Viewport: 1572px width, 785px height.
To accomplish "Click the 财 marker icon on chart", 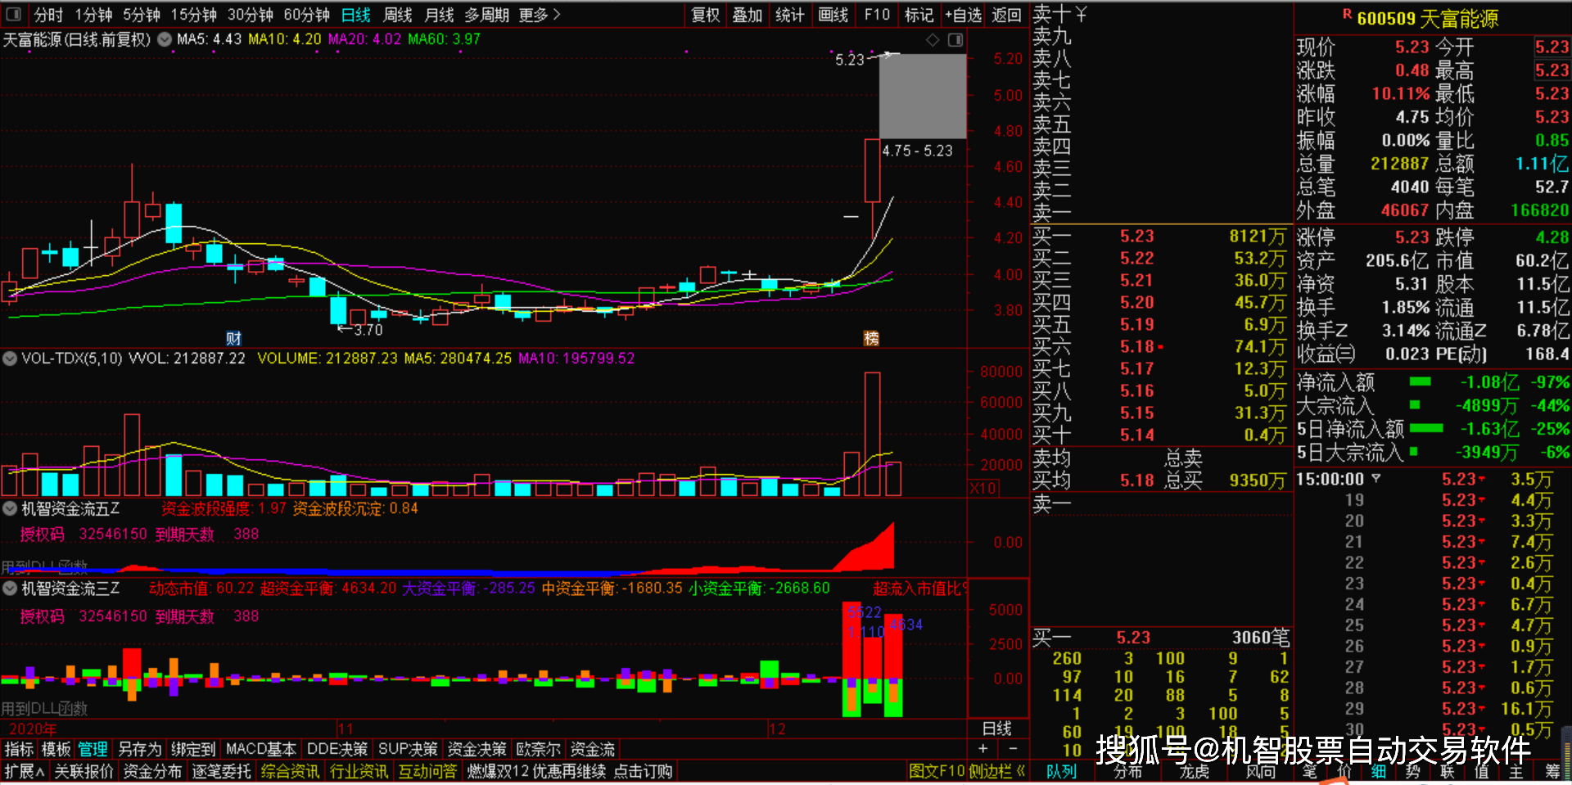I will coord(233,338).
